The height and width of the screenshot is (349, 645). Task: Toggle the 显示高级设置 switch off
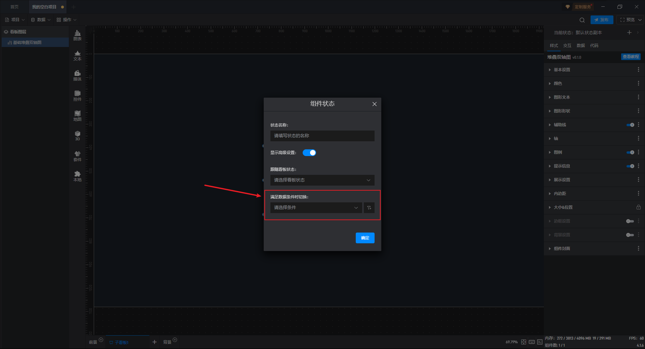pyautogui.click(x=309, y=153)
